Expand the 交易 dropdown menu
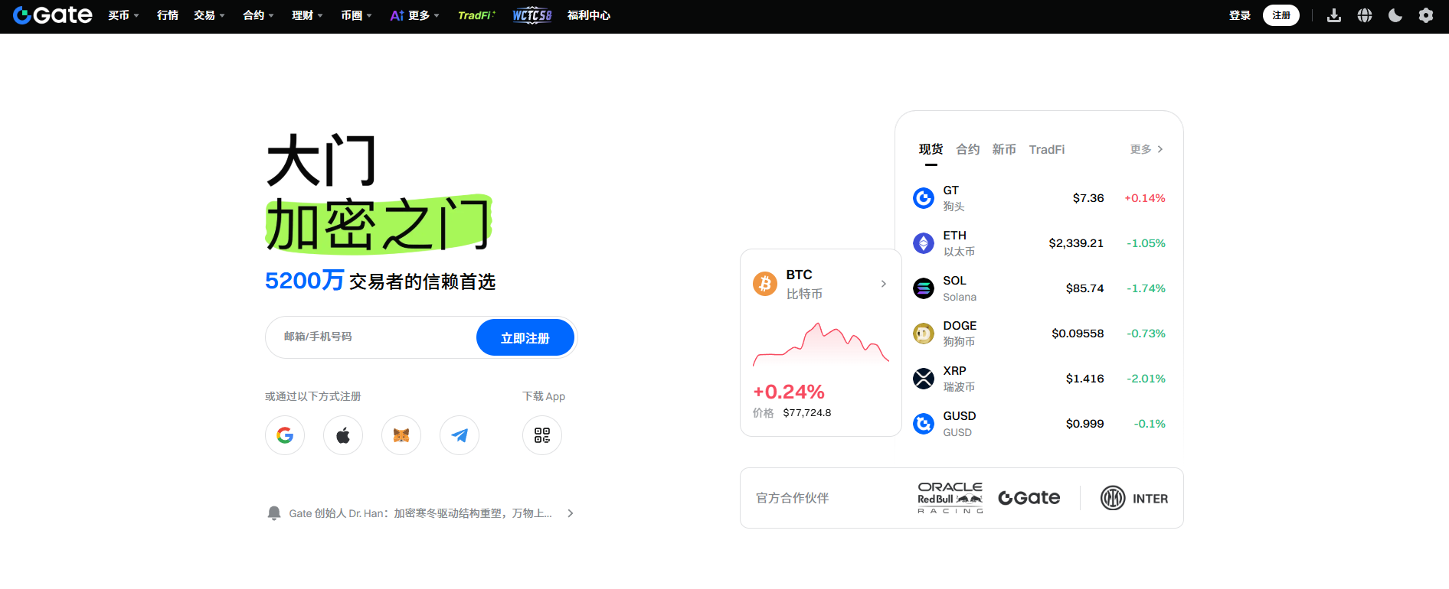This screenshot has height=589, width=1449. point(209,15)
